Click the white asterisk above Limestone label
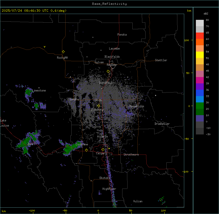This screenshot has width=219, height=214. click(x=39, y=88)
